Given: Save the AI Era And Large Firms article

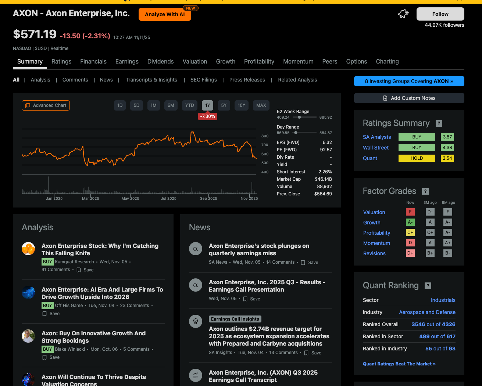Looking at the screenshot, I should (x=51, y=314).
